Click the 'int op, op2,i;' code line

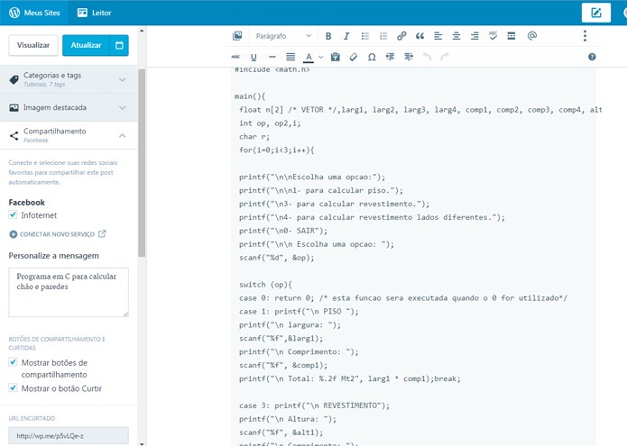(270, 123)
